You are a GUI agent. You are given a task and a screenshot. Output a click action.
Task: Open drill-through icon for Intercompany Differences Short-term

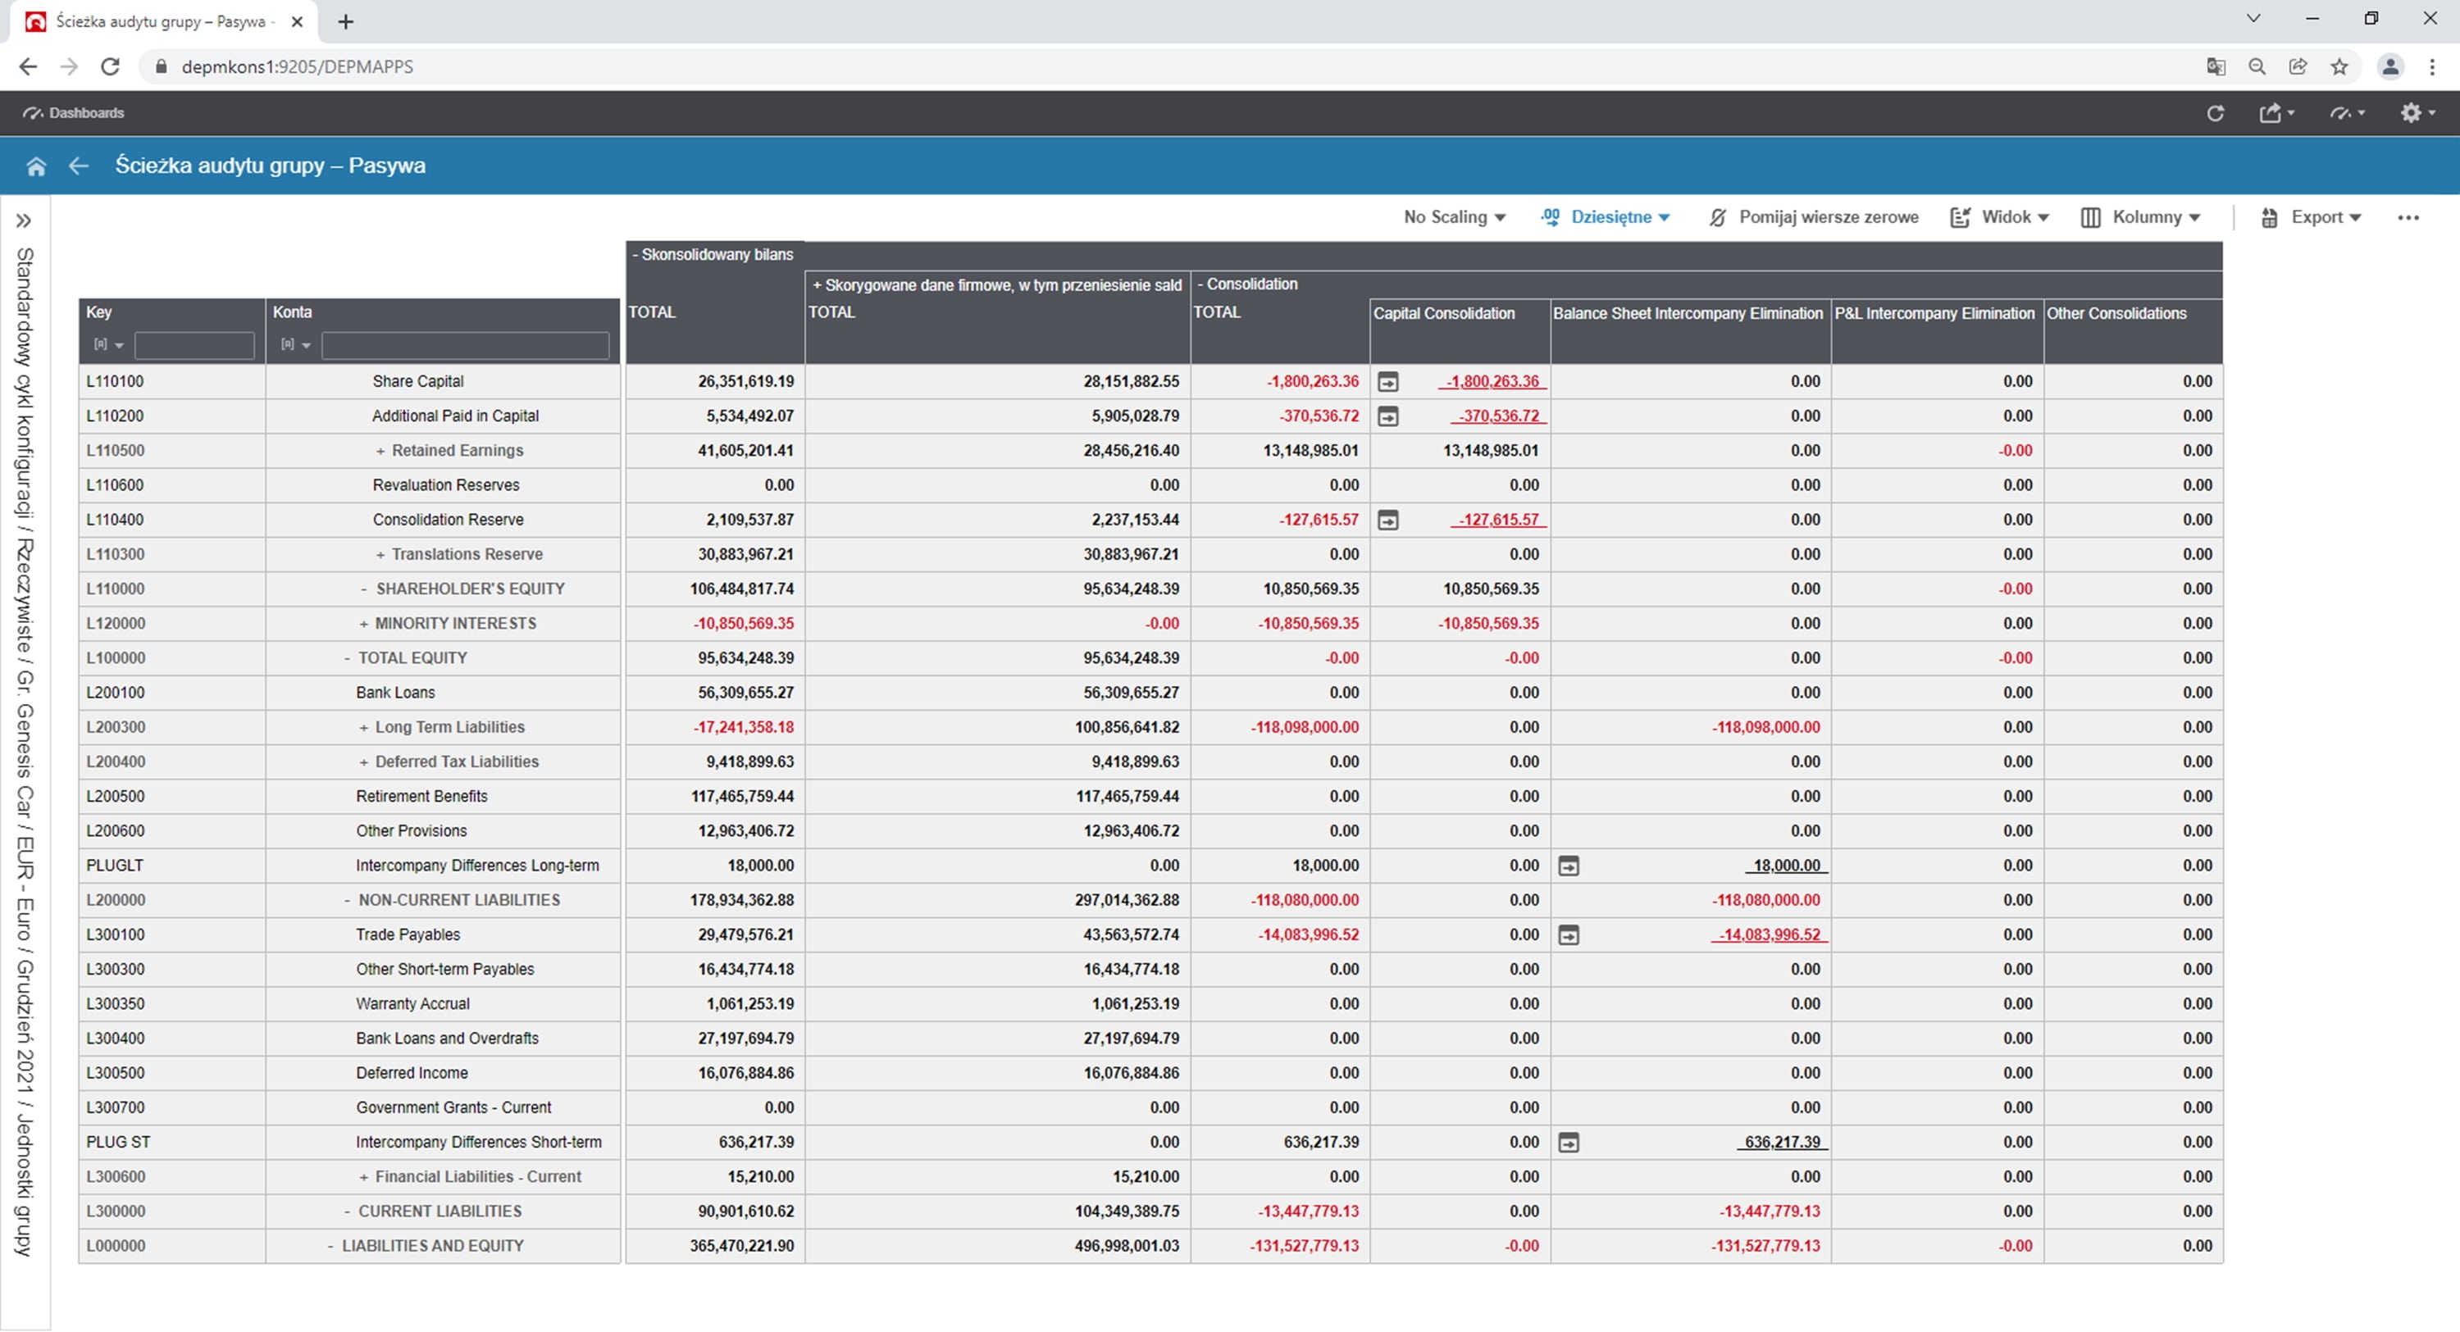tap(1568, 1142)
